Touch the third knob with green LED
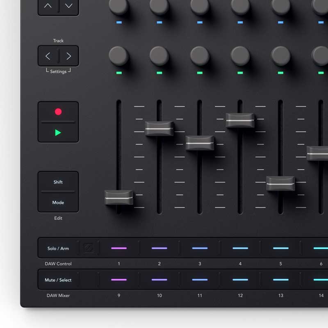This screenshot has width=328, height=328. [200, 56]
